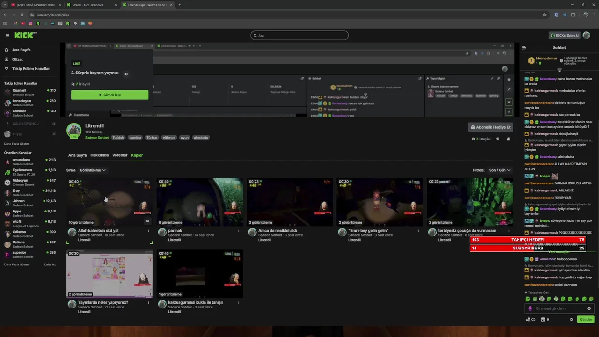Click the 'Turkish' tag under Litrendil
Viewport: 599px width, 337px height.
point(118,138)
